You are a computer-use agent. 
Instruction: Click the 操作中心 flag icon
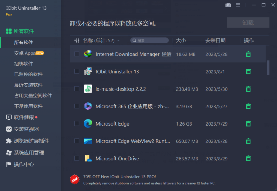coord(8,164)
